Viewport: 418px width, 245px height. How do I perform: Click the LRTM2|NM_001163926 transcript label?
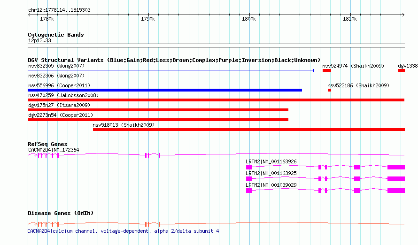[x=271, y=161]
